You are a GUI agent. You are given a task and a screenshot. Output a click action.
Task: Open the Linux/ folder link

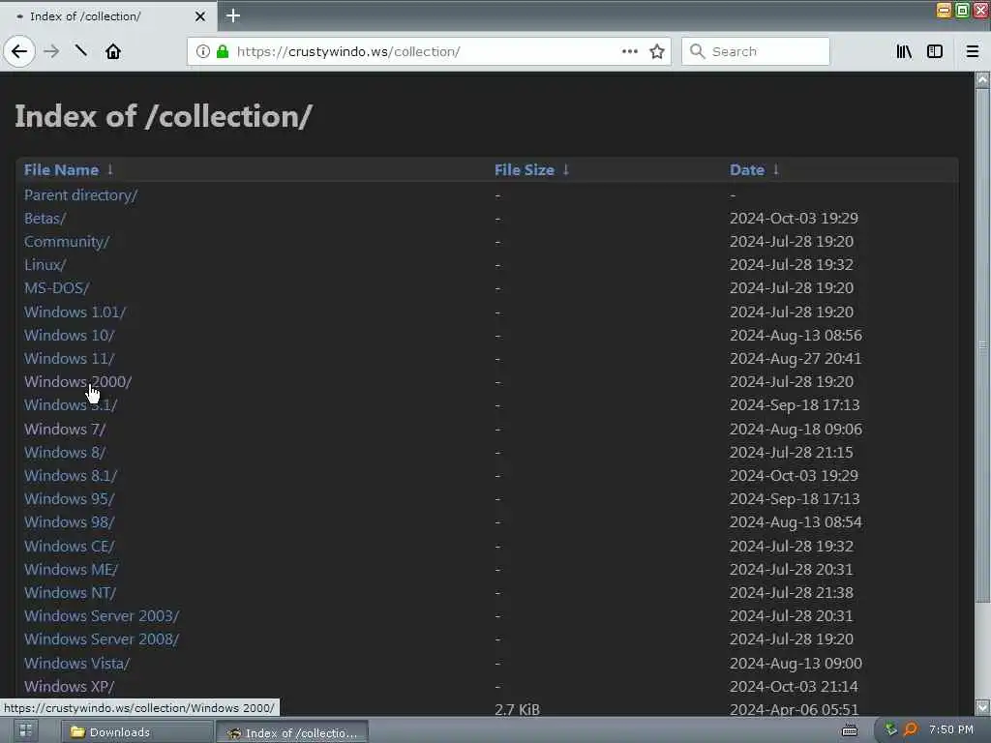pyautogui.click(x=45, y=265)
